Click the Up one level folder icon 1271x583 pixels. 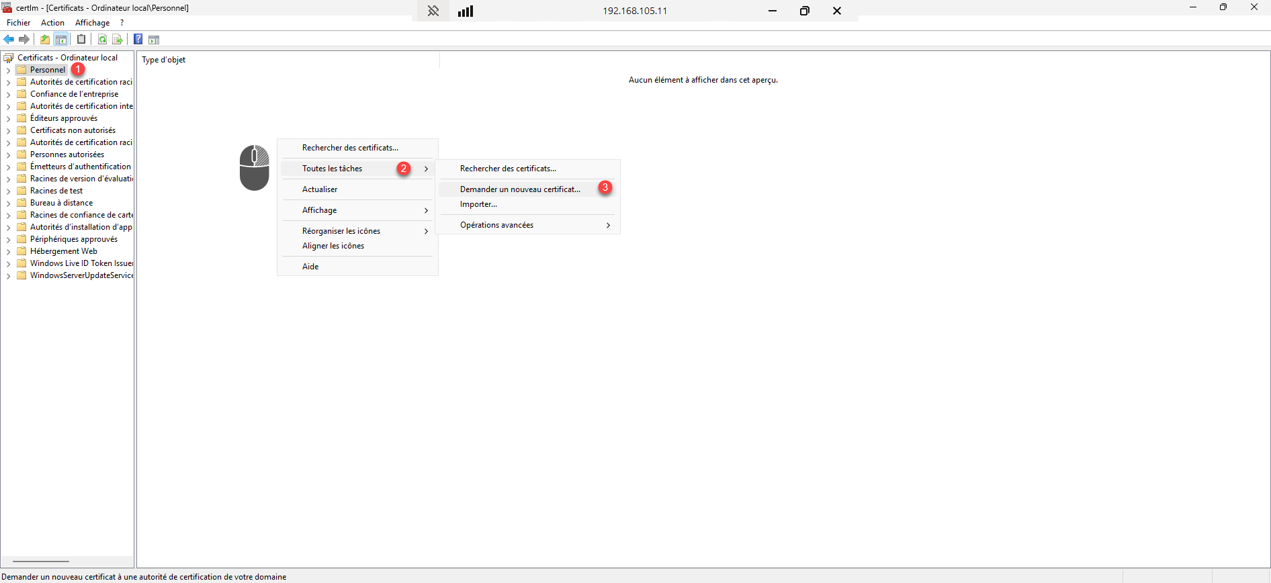[45, 40]
